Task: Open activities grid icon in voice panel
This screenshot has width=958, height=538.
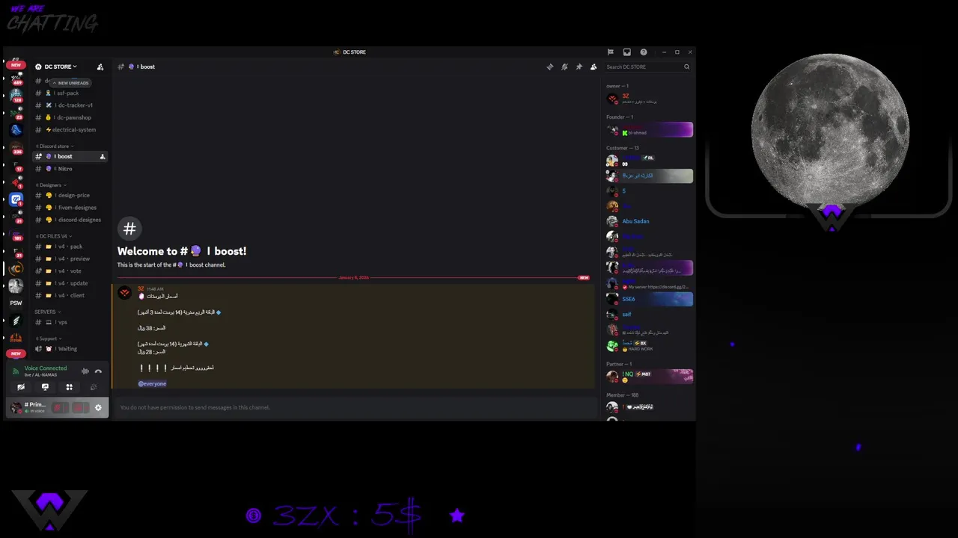Action: (x=69, y=387)
